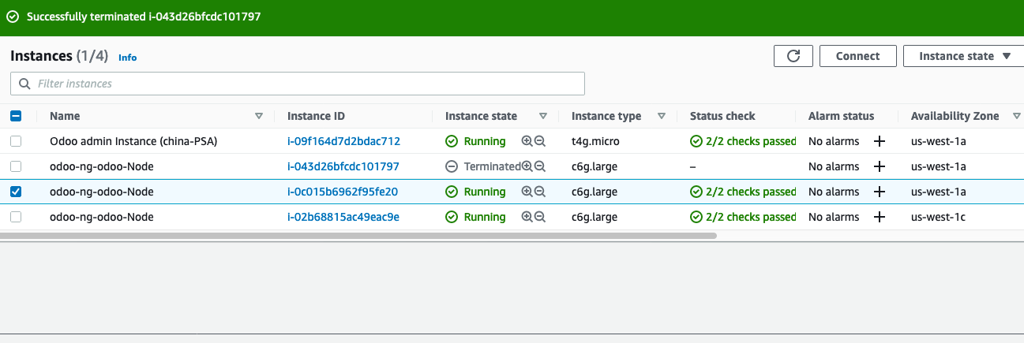This screenshot has width=1024, height=343.
Task: Sort by Instance type column arrow
Action: pos(662,117)
